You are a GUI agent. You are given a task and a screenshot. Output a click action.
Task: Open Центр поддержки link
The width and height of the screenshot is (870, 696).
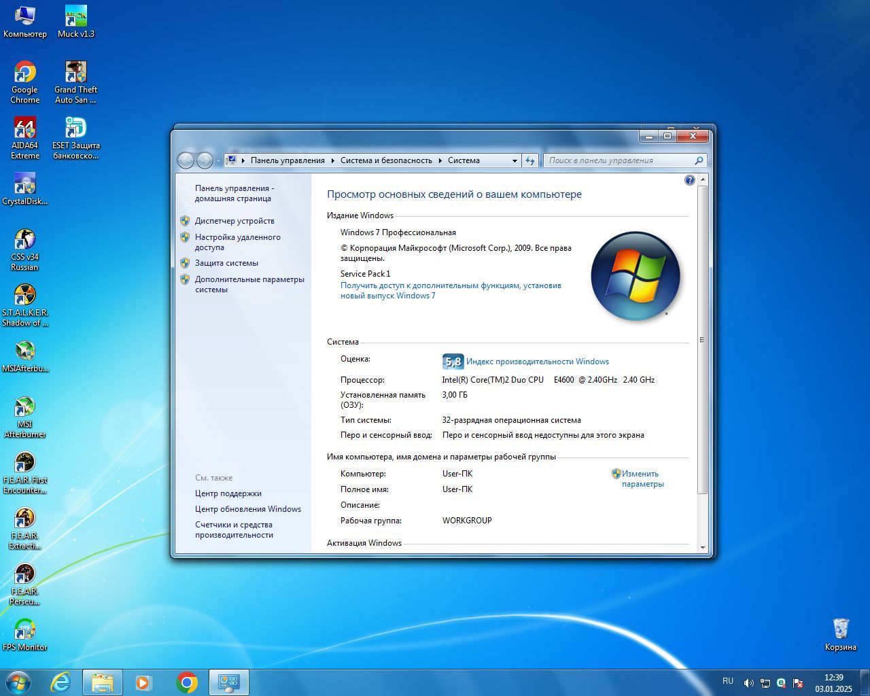tap(228, 493)
